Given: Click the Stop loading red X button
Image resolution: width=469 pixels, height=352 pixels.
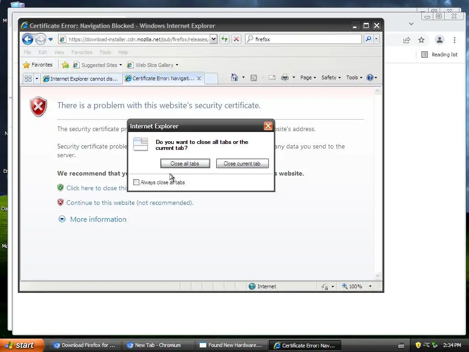Looking at the screenshot, I should click(236, 39).
